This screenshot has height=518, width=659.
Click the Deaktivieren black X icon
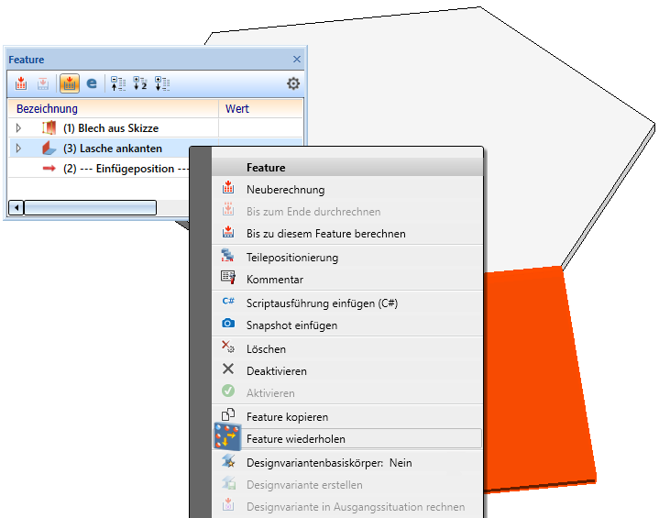pos(228,369)
